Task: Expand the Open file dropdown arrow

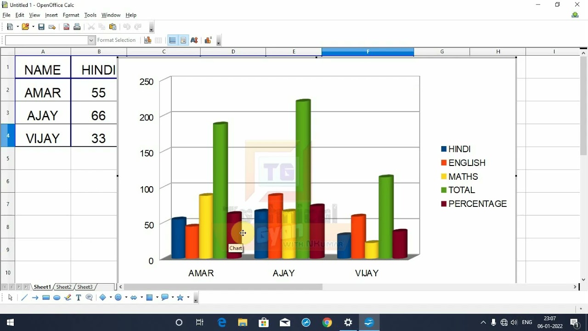Action: point(33,27)
